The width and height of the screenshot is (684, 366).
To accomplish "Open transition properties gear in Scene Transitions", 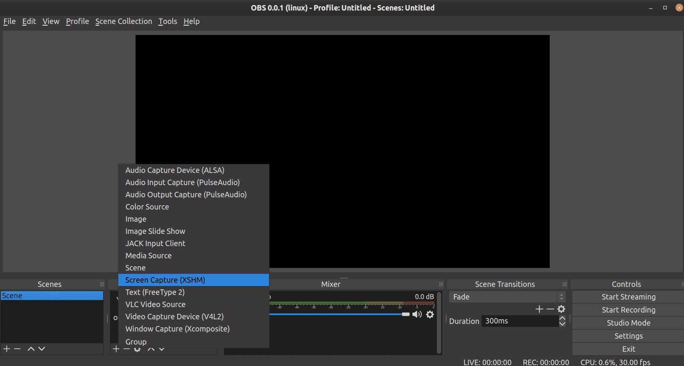I will 561,309.
